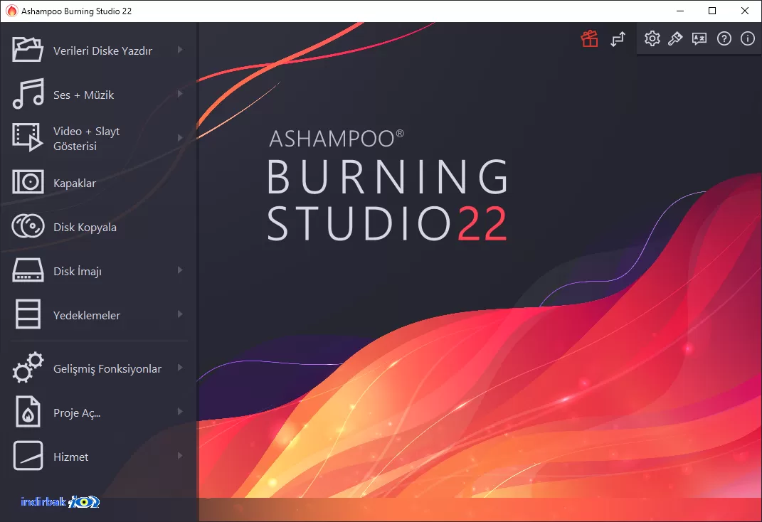
Task: Click the Kapaklar cover icon
Action: point(28,182)
